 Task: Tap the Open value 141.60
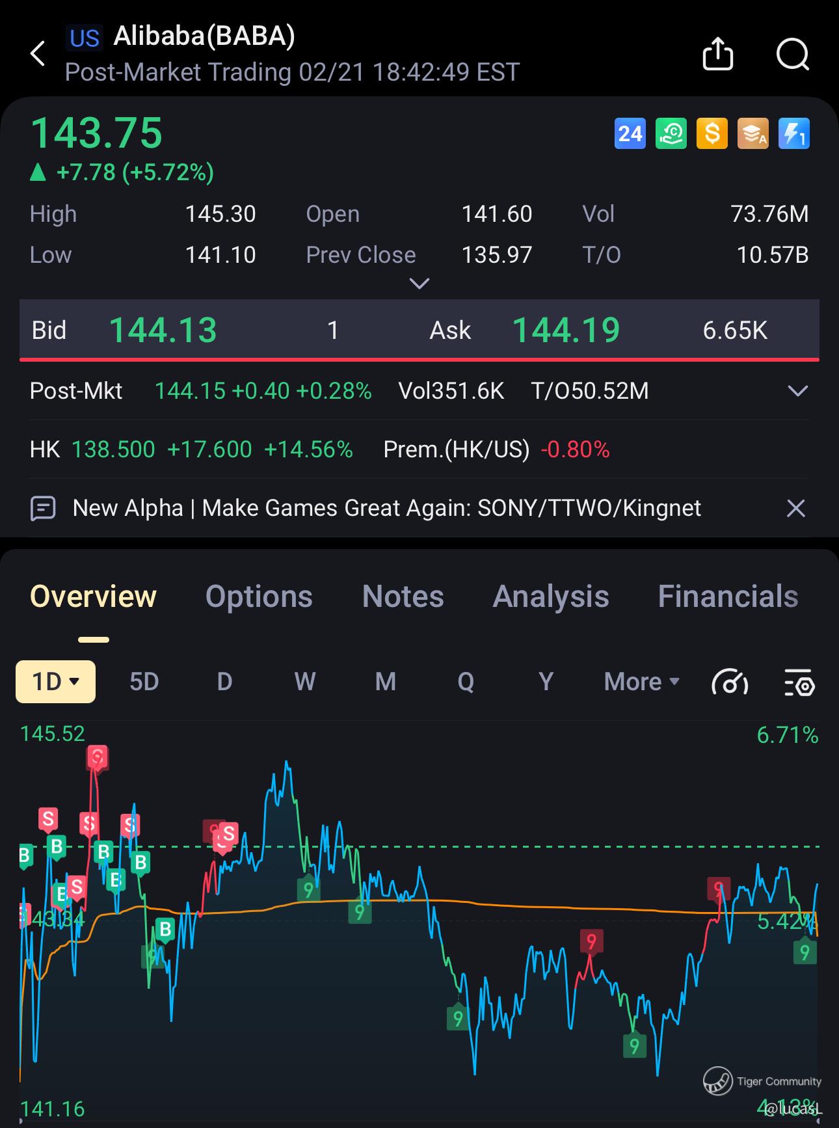tap(497, 214)
